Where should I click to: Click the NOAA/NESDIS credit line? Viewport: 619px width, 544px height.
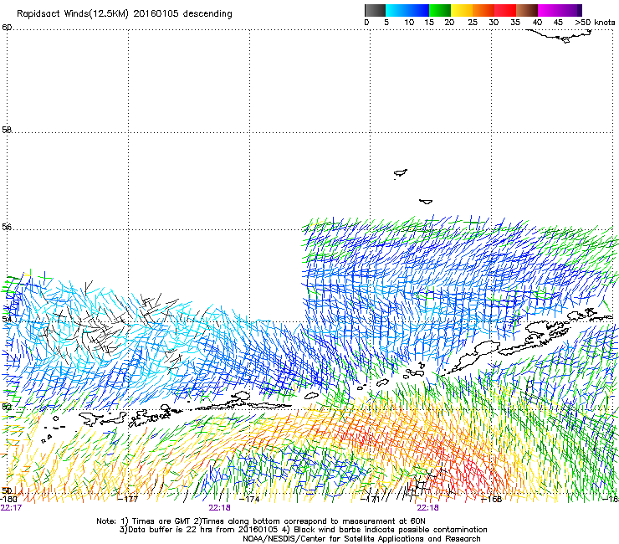[361, 539]
